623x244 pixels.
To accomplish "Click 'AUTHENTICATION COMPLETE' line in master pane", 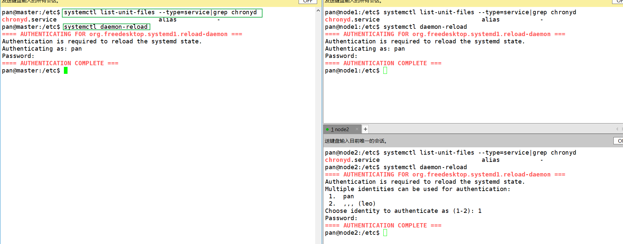I will (60, 63).
